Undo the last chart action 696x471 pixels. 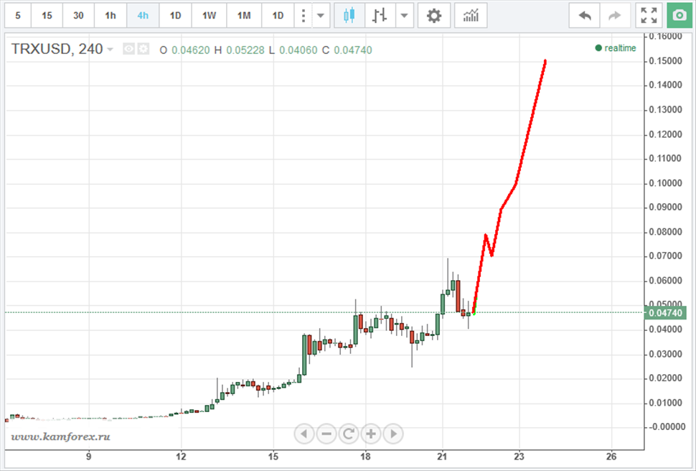coord(585,16)
